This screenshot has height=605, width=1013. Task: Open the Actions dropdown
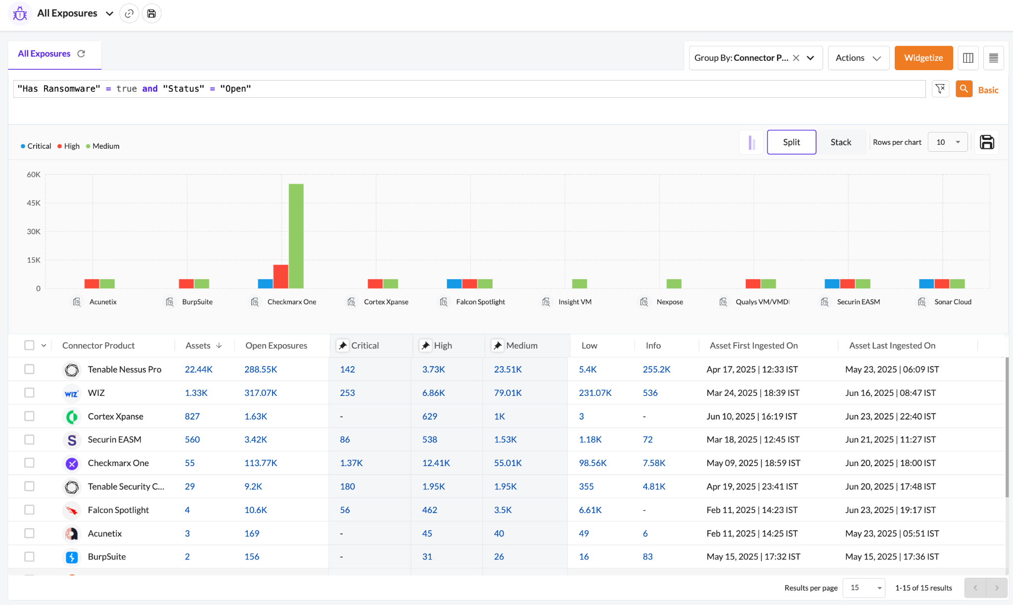[x=858, y=58]
